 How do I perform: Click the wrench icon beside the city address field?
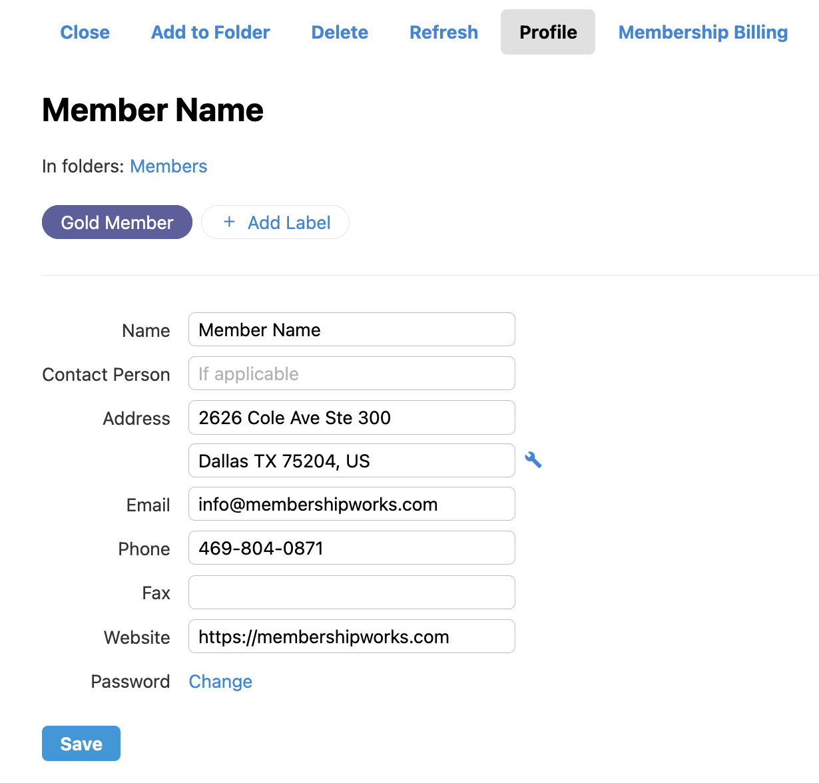point(533,460)
